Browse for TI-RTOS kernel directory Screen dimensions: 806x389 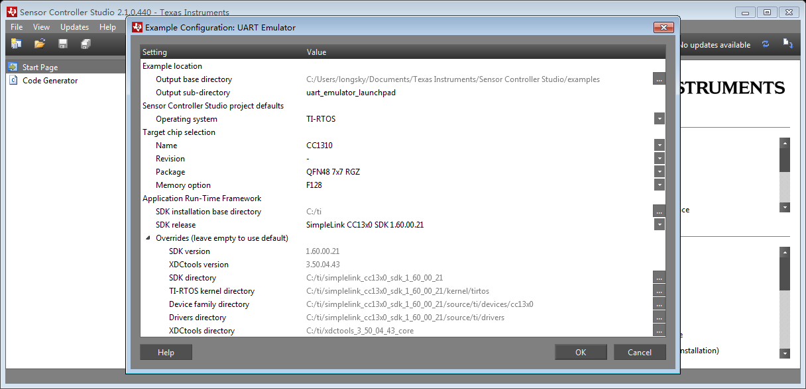(x=659, y=290)
